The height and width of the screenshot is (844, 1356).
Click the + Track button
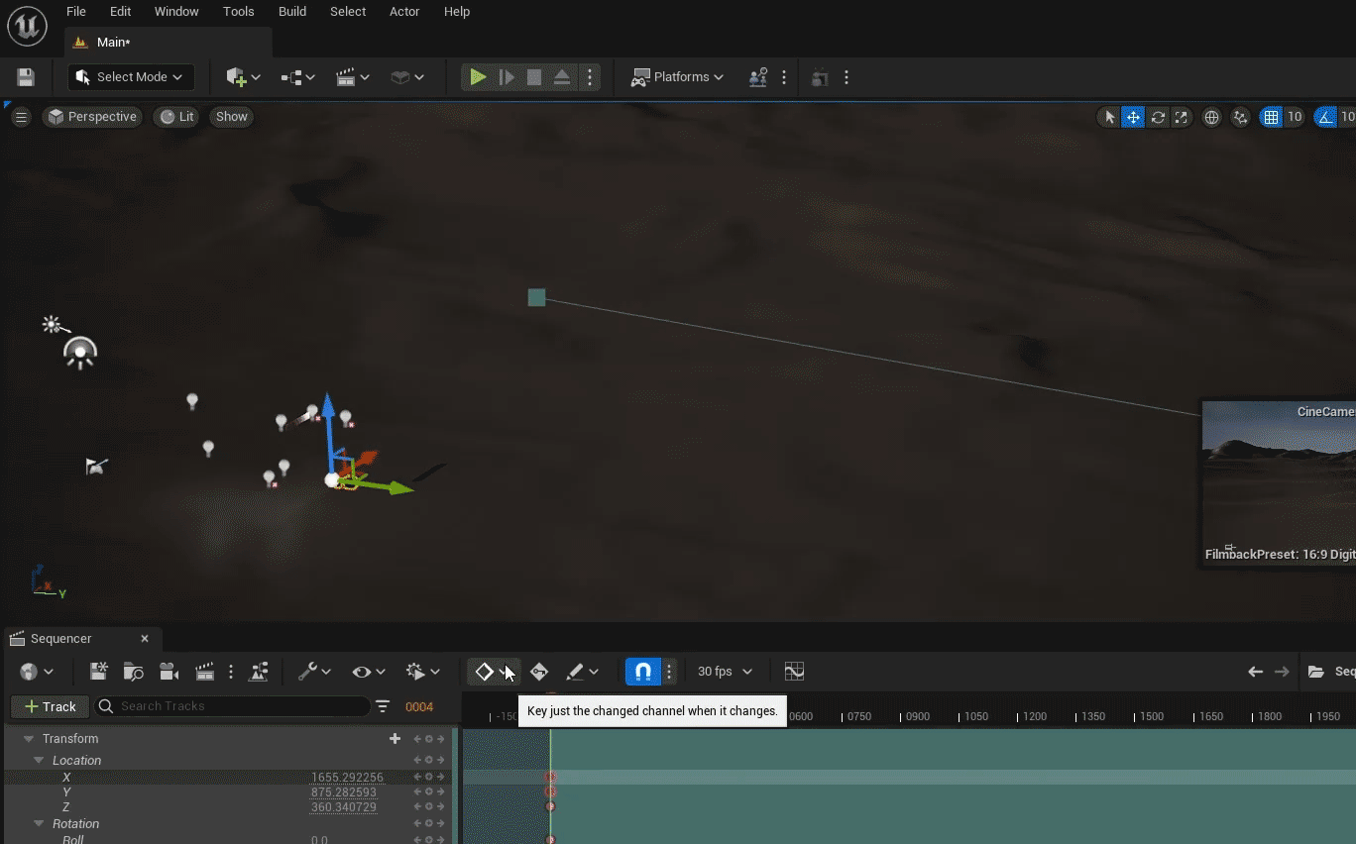(49, 705)
